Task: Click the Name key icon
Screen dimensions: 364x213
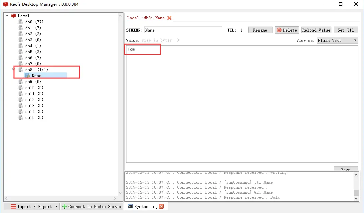Action: (x=27, y=75)
